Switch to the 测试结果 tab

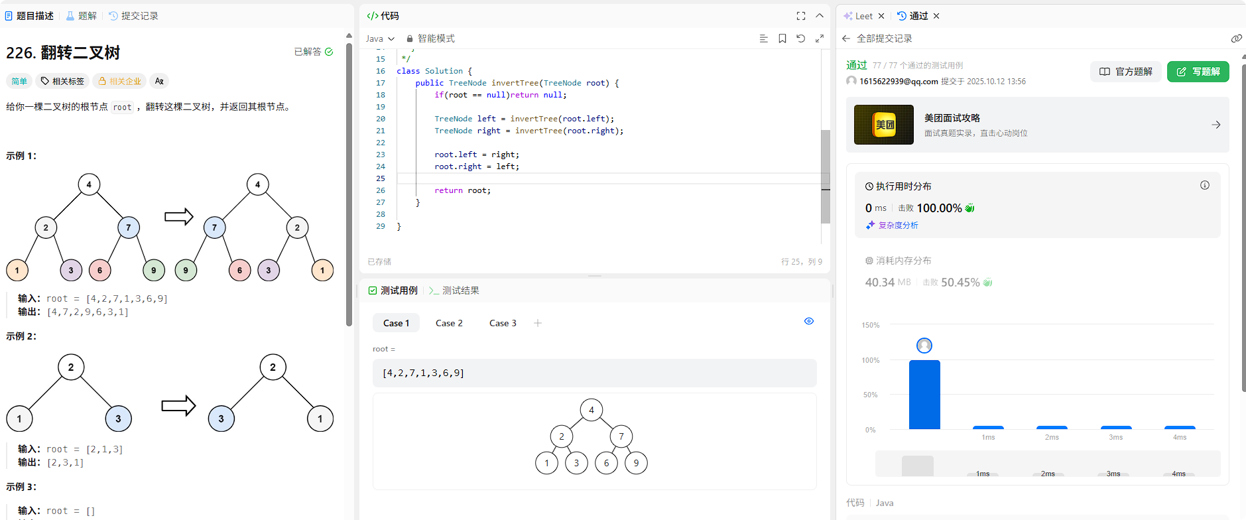(454, 291)
